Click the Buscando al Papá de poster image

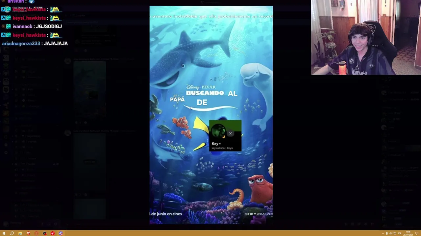pos(211,115)
